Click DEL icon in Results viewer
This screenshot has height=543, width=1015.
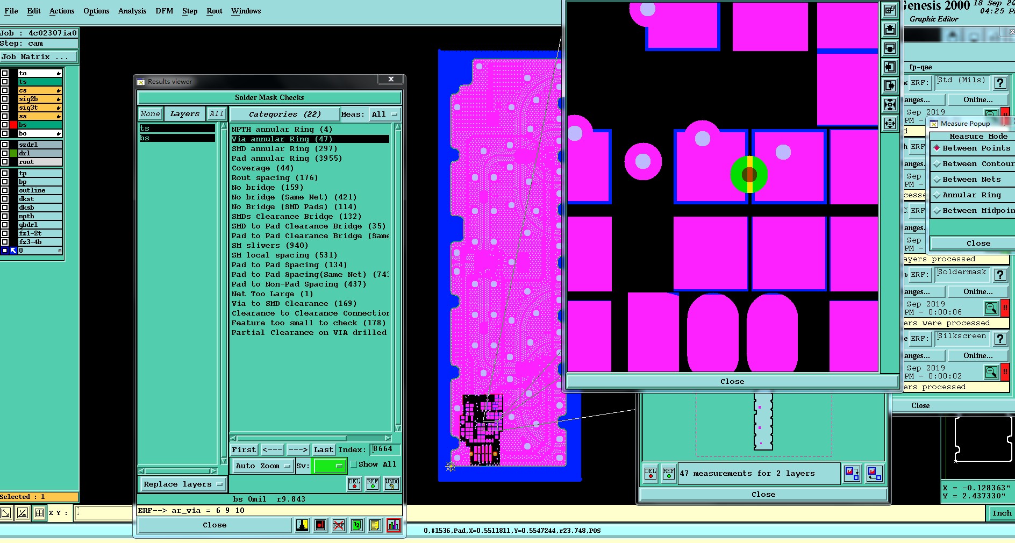point(354,484)
